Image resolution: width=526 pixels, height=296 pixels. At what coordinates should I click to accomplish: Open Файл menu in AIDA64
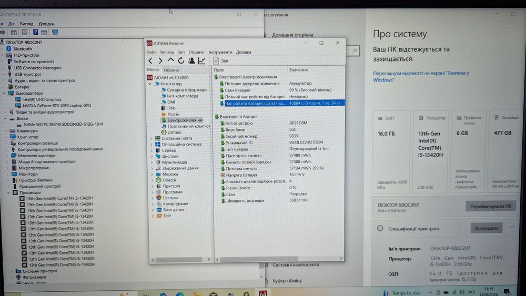click(151, 52)
